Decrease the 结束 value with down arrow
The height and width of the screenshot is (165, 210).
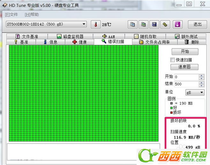pos(201,85)
